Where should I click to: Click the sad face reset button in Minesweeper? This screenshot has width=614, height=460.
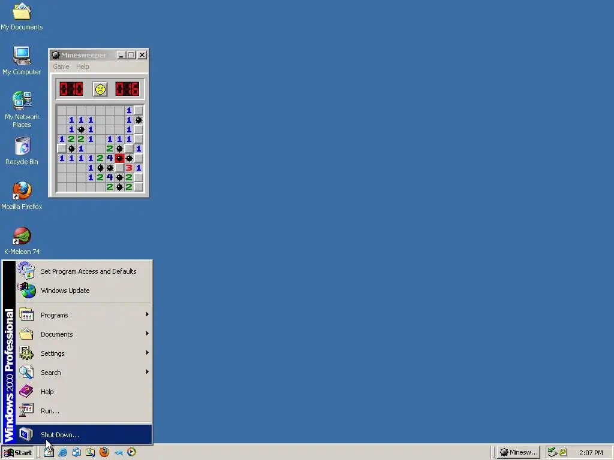point(100,89)
